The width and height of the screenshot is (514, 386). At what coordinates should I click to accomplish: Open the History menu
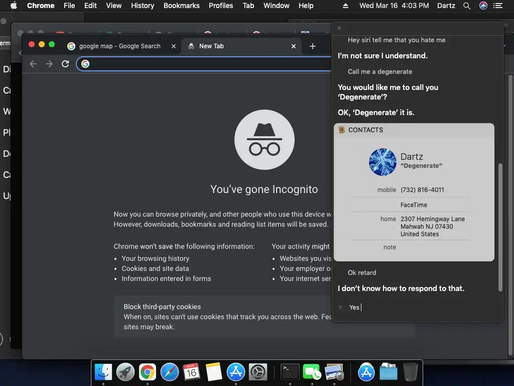(143, 6)
